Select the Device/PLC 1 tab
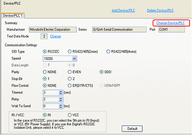 [13, 16]
